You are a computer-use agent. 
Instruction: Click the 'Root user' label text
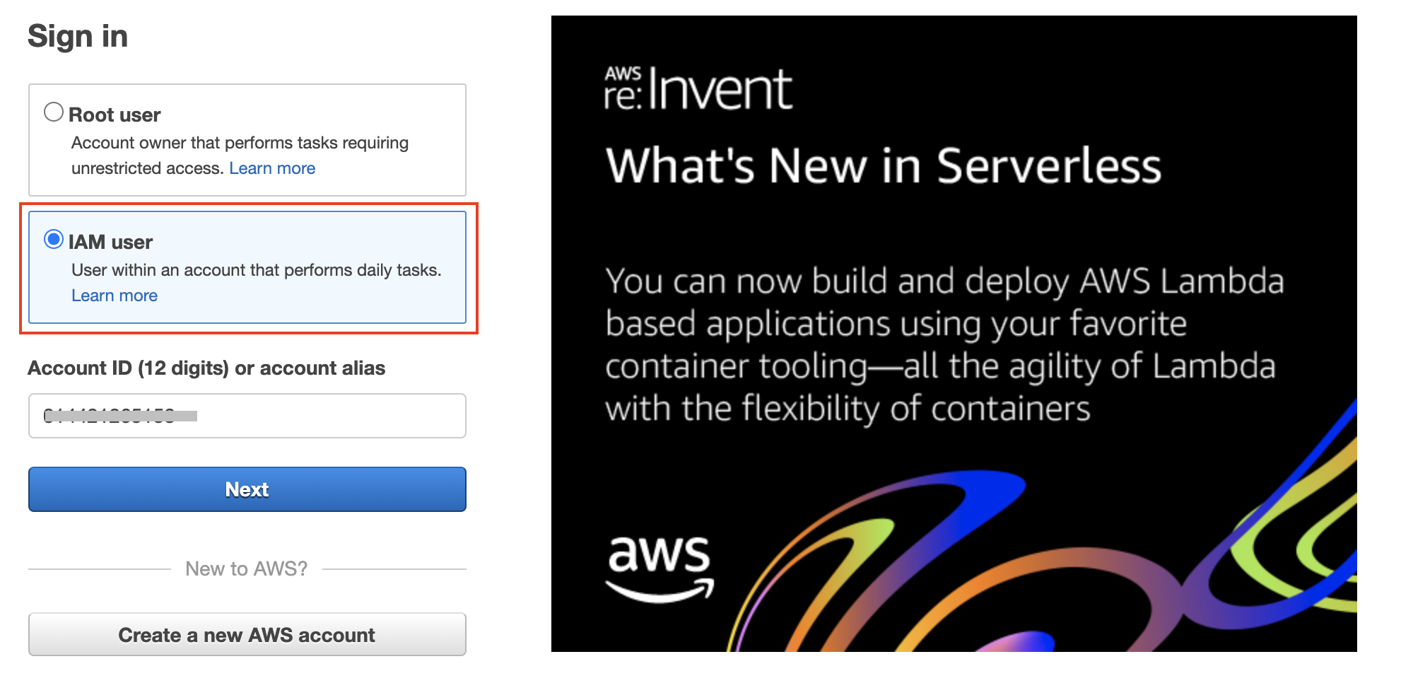click(115, 115)
